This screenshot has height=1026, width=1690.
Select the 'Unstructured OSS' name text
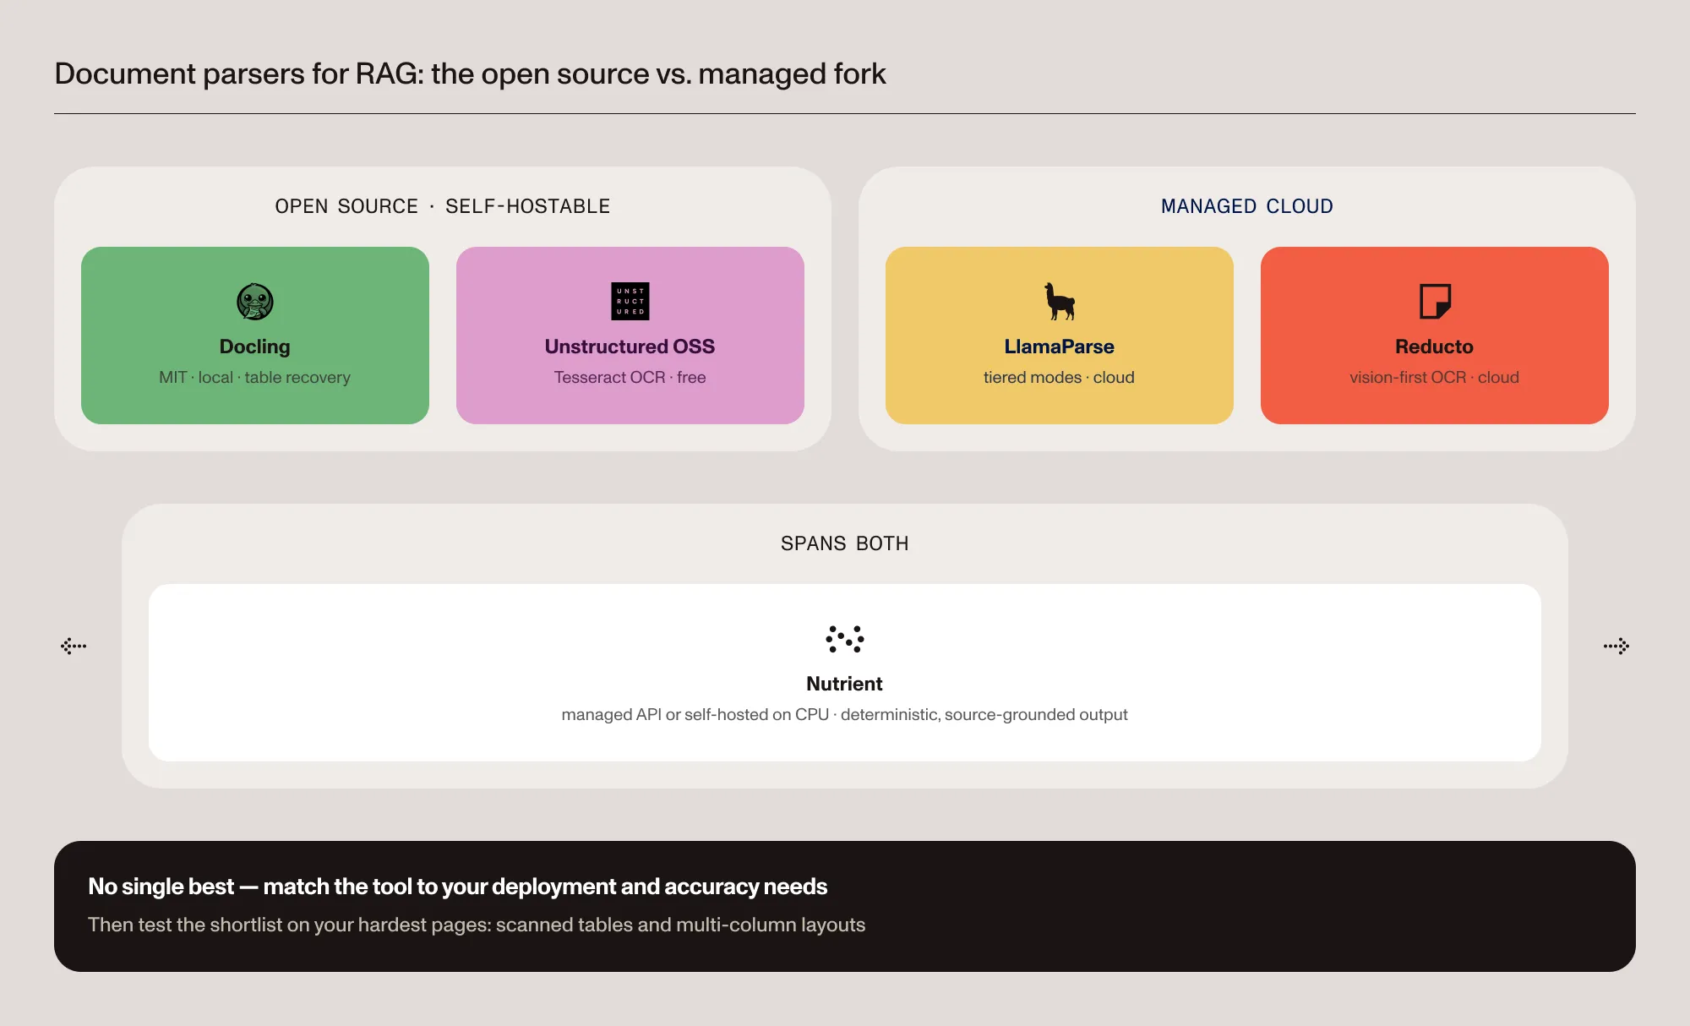[630, 347]
